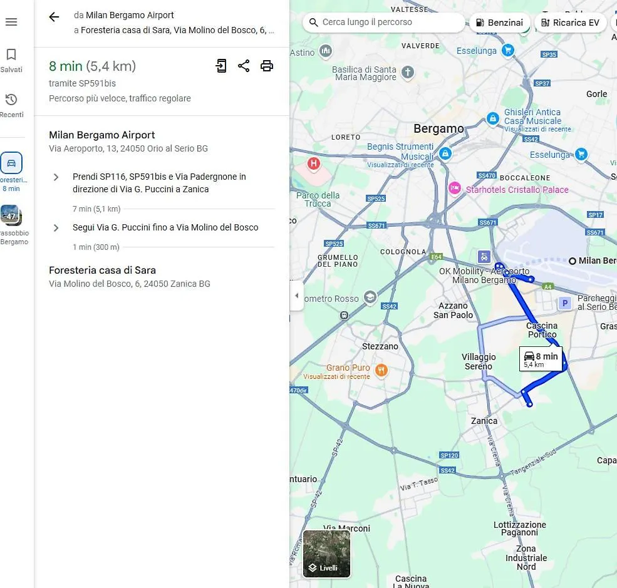Click the Starhotels Cristallo Palace marker
617x588 pixels.
455,188
